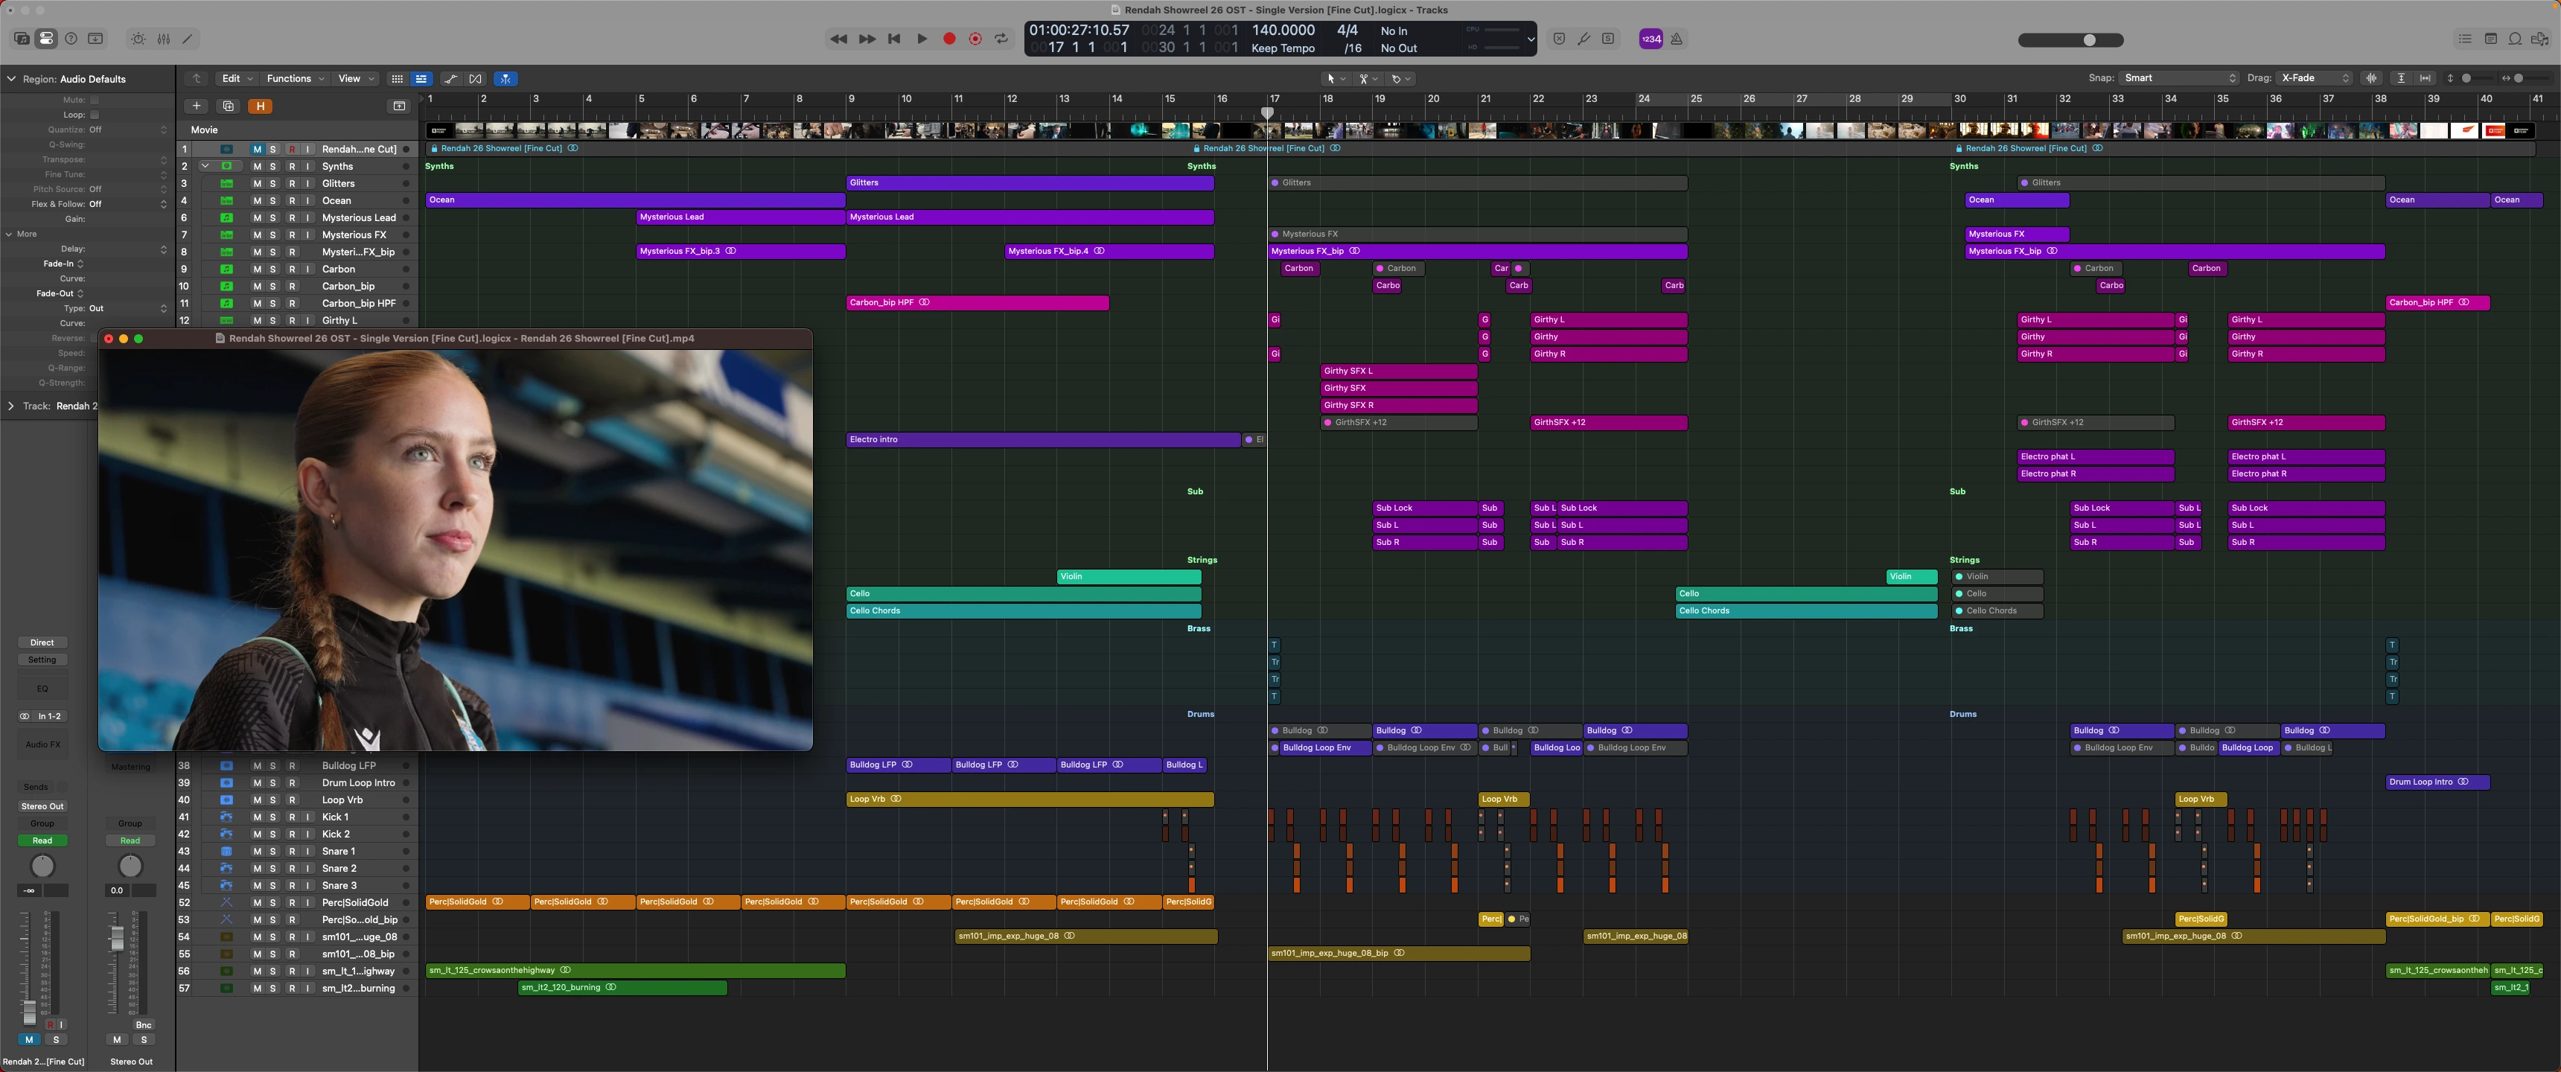Open the List Editors icon top right

click(2464, 39)
